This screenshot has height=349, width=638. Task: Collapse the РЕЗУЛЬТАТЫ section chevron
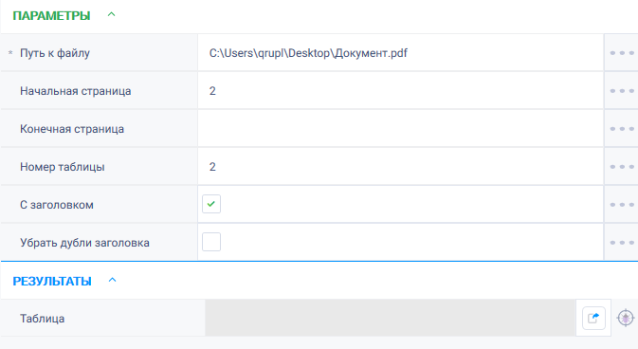click(112, 280)
